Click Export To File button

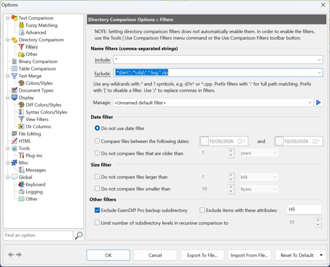point(202,255)
